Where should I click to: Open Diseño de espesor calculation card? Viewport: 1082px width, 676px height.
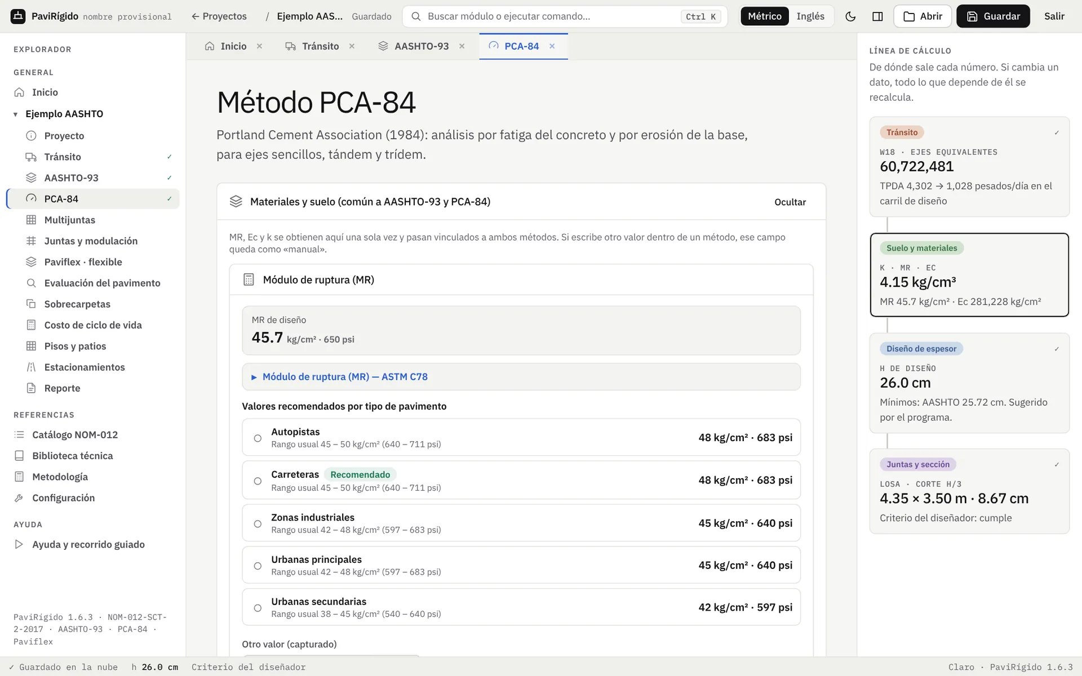coord(969,383)
